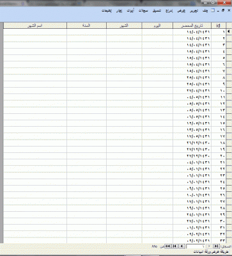Minimize the inner datasheet window
This screenshot has height=256, width=232.
coord(218,11)
